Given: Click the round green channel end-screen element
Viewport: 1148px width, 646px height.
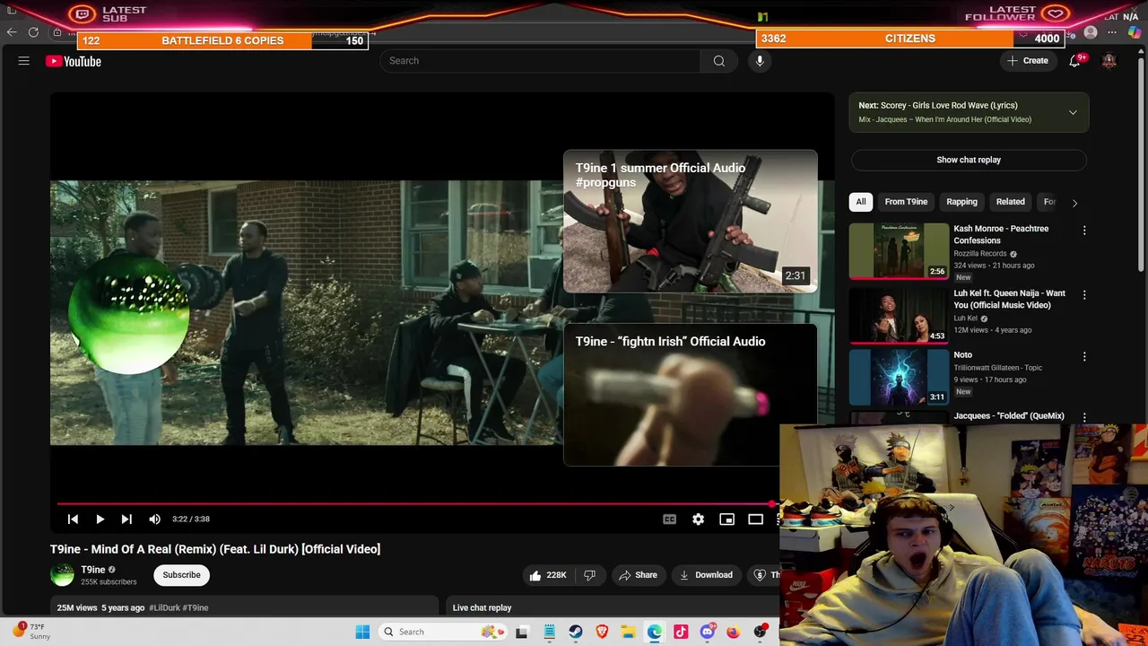Looking at the screenshot, I should point(128,313).
